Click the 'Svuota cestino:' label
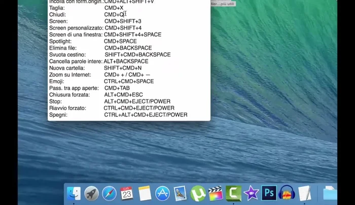 [67, 55]
